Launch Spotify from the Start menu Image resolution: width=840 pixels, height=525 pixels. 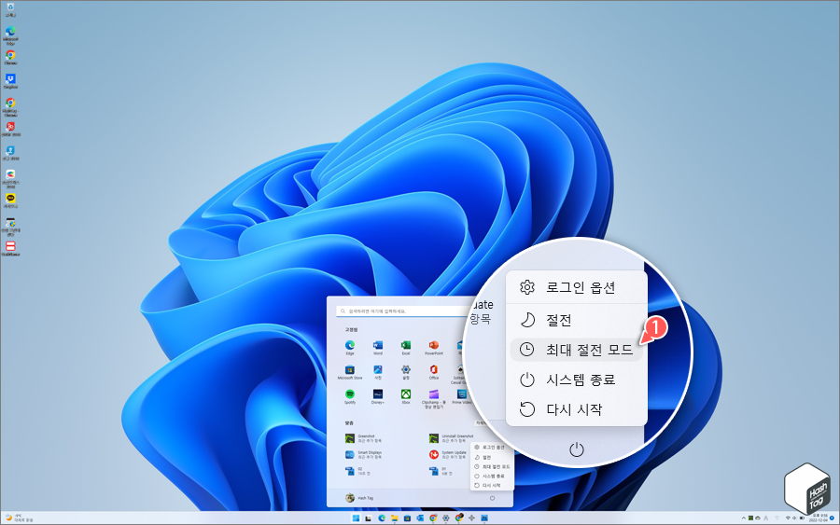tap(350, 396)
